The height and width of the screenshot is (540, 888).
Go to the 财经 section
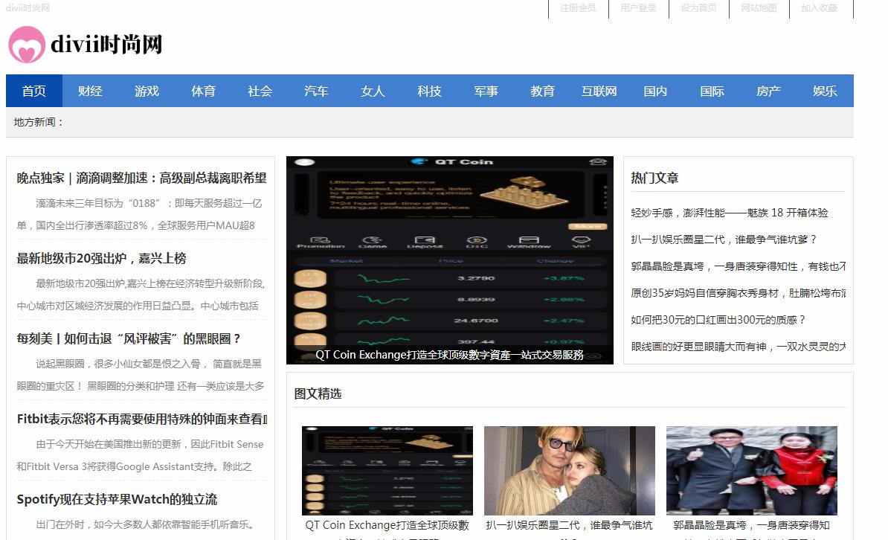click(x=91, y=91)
